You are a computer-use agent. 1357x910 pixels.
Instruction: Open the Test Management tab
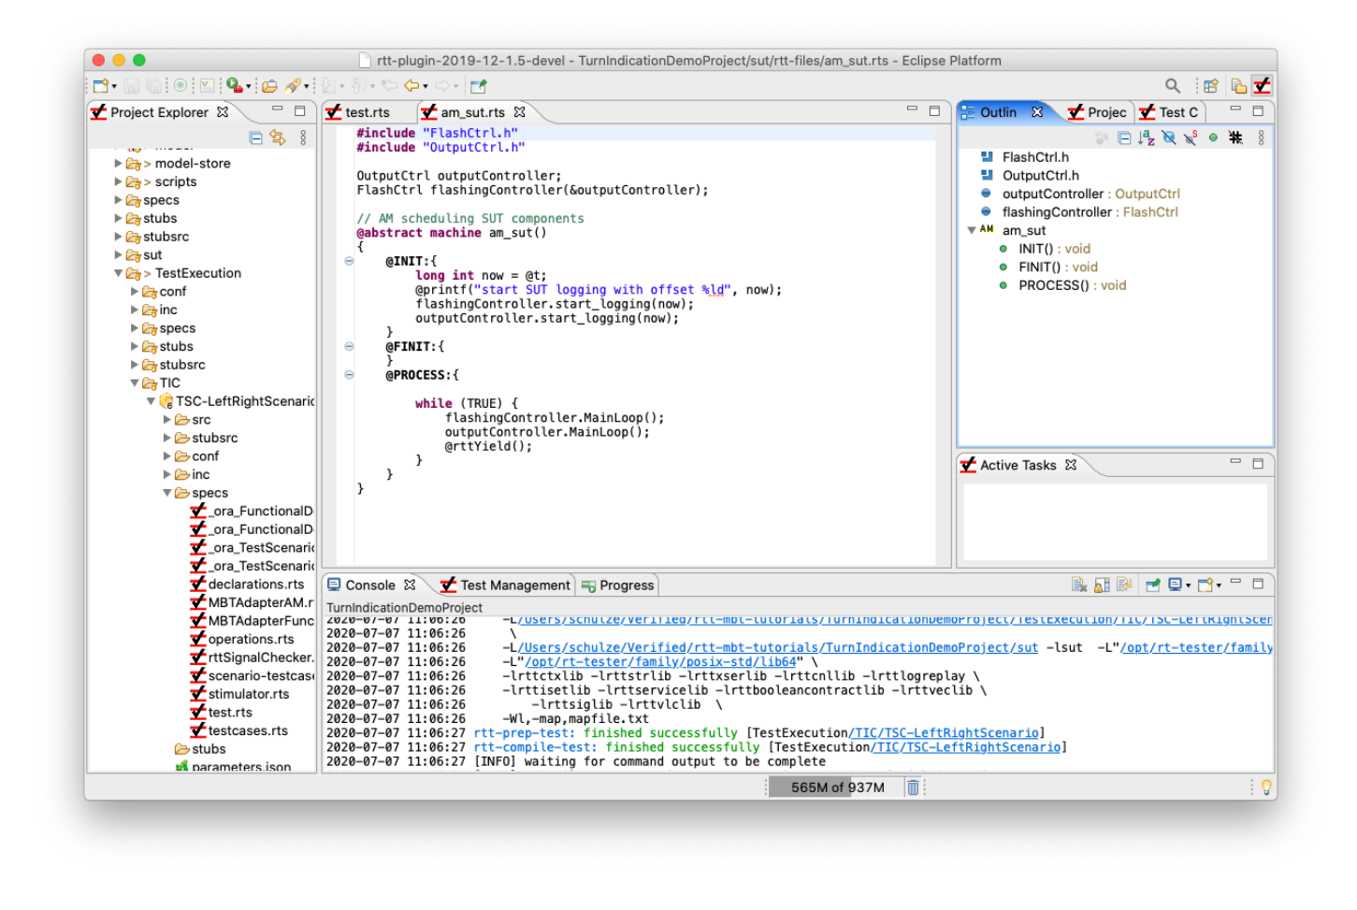pyautogui.click(x=505, y=585)
